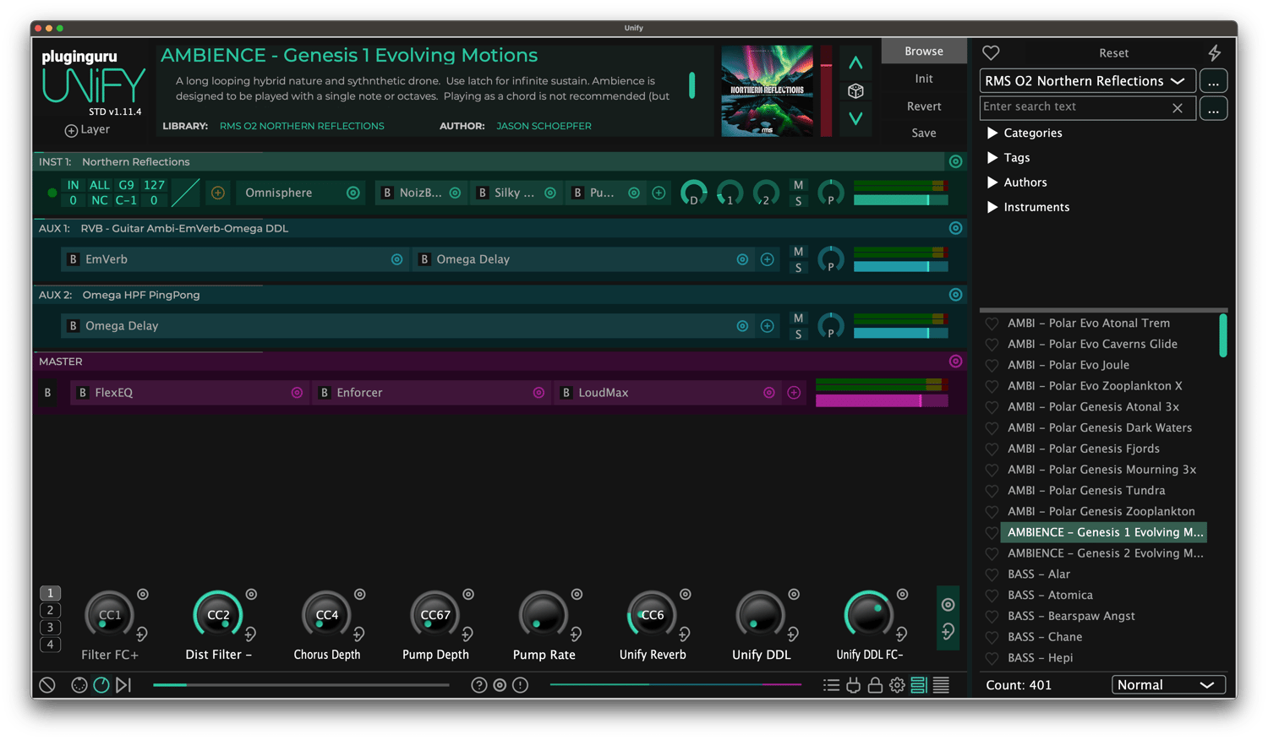Open the list menu icon in footer

831,685
